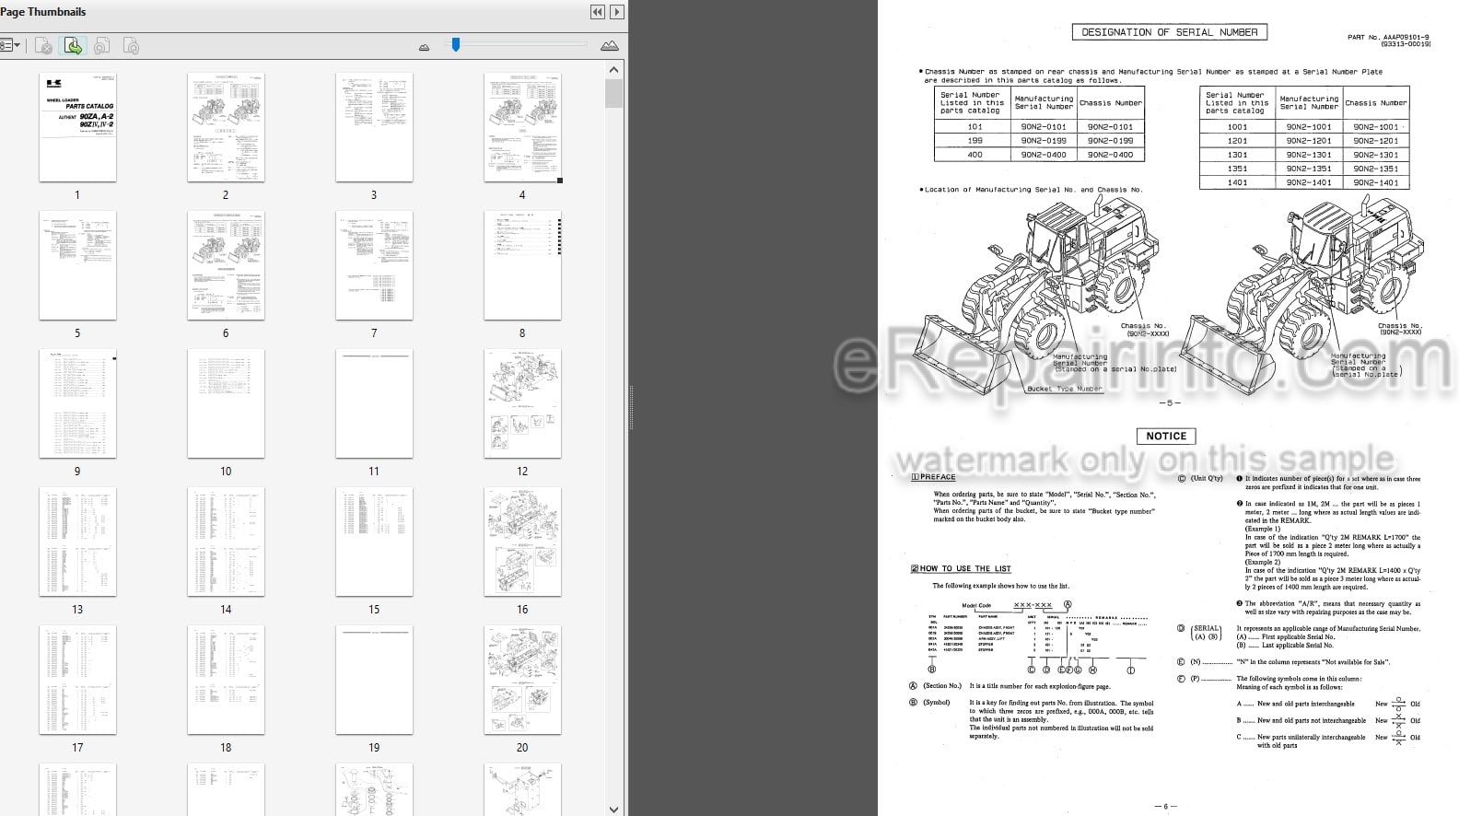Screen dimensions: 1459x816
Task: Click the rotate counterclockwise icon
Action: coord(102,45)
